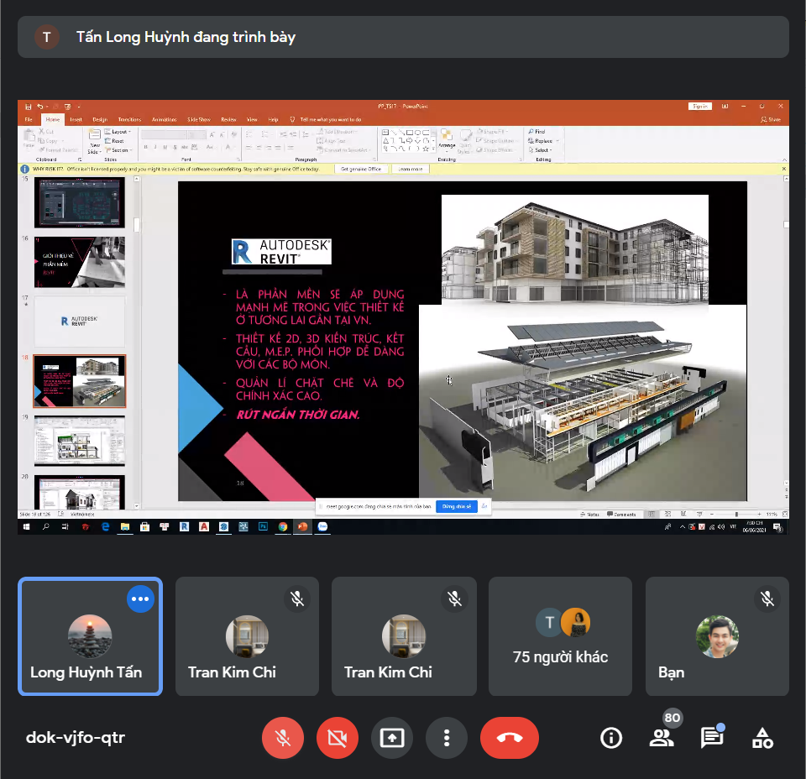
Task: Select slide 17 Autodesk Revit thumbnail
Action: tap(80, 322)
